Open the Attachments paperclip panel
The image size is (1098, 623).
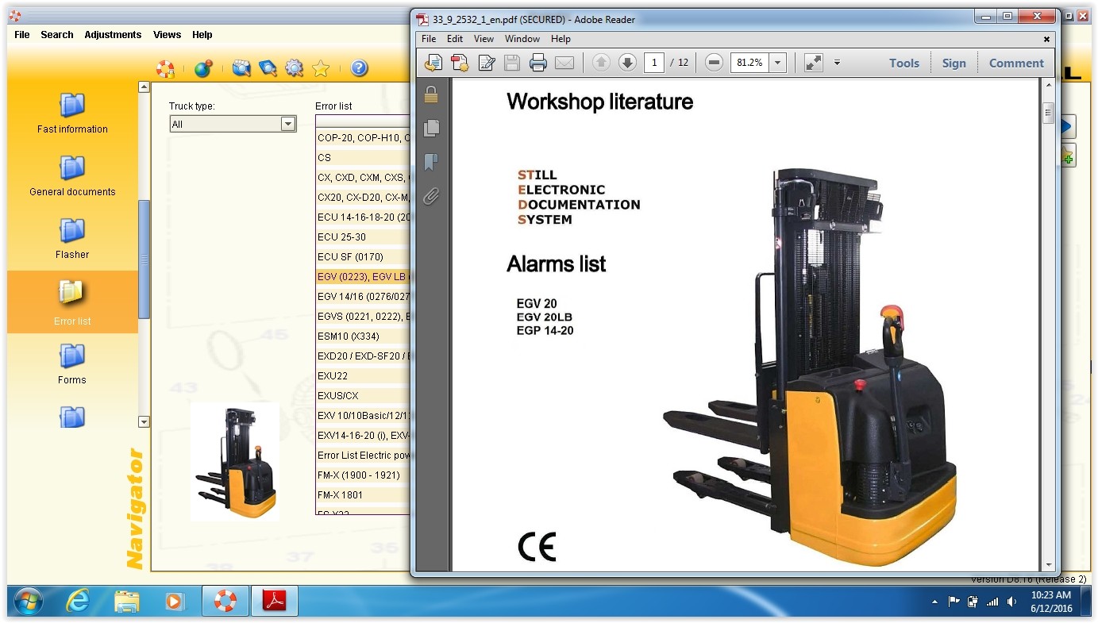pyautogui.click(x=431, y=196)
